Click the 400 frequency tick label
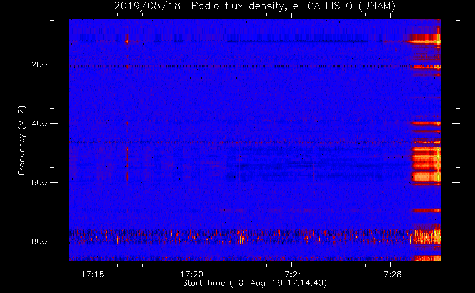Viewport: 475px width, 293px height. click(39, 123)
